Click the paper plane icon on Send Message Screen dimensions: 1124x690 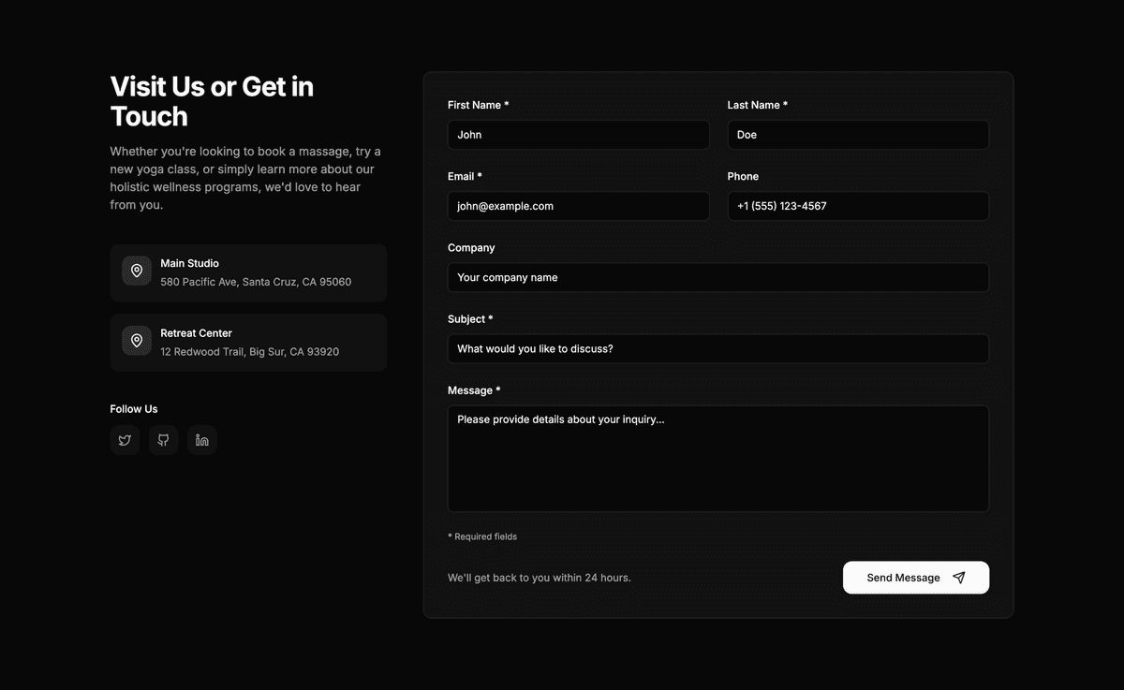tap(958, 578)
